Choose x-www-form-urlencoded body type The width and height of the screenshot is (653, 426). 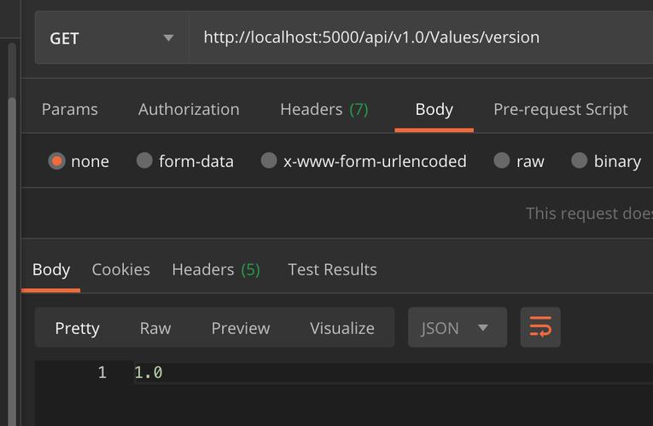269,161
